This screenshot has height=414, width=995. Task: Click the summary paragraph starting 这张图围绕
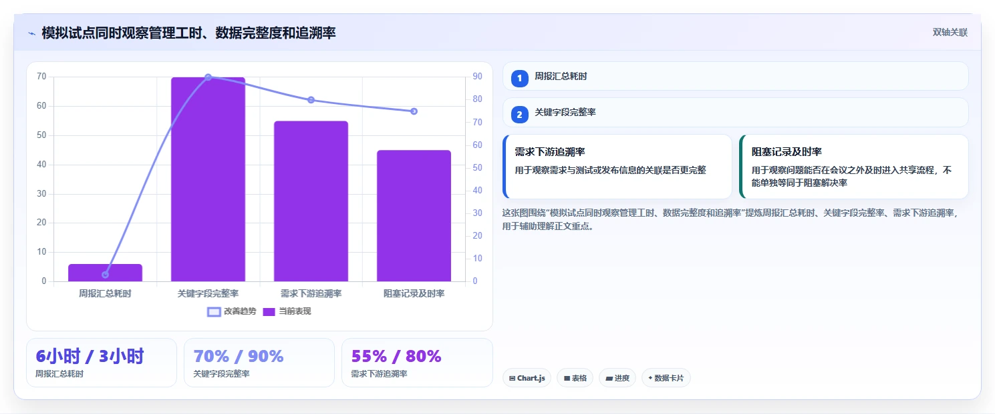click(730, 219)
